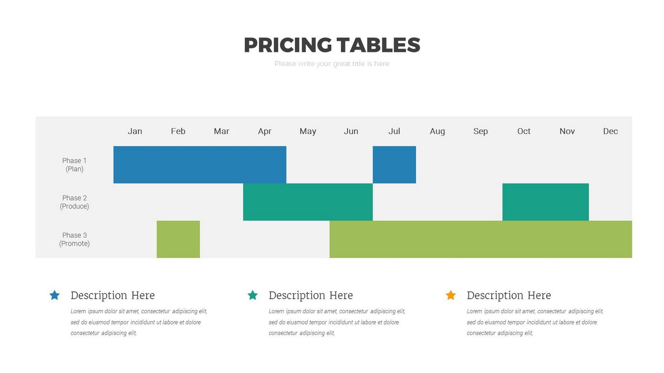Click the teal star icon
This screenshot has width=664, height=373.
coord(252,295)
